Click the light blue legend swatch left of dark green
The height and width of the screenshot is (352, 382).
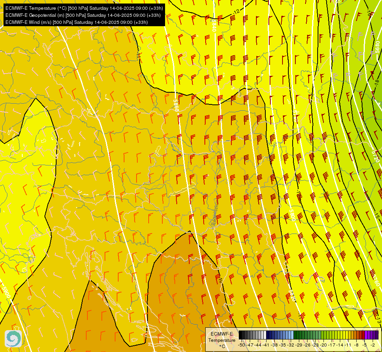coord(292,335)
